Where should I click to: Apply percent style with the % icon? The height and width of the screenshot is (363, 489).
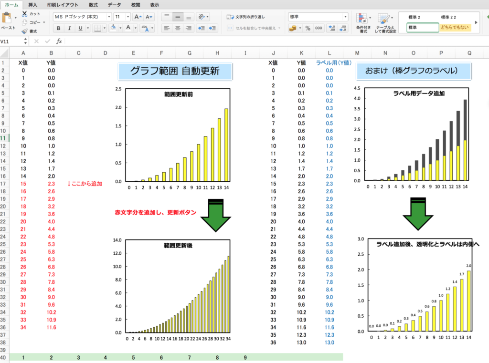click(x=308, y=28)
